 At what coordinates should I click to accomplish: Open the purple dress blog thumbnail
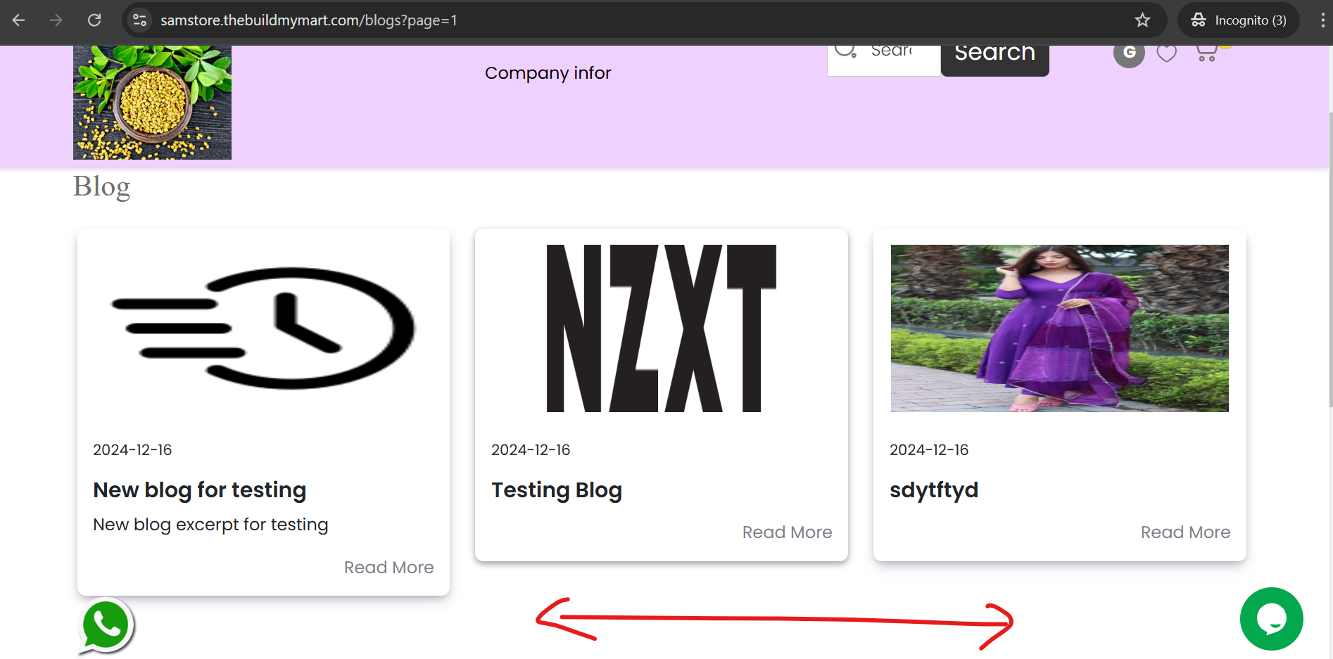[1060, 328]
